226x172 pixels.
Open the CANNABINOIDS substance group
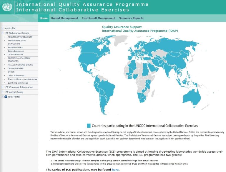(15, 54)
